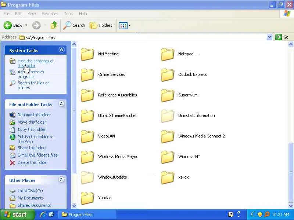Viewport: 294px width, 220px height.
Task: Open the Edit menu
Action: (18, 14)
